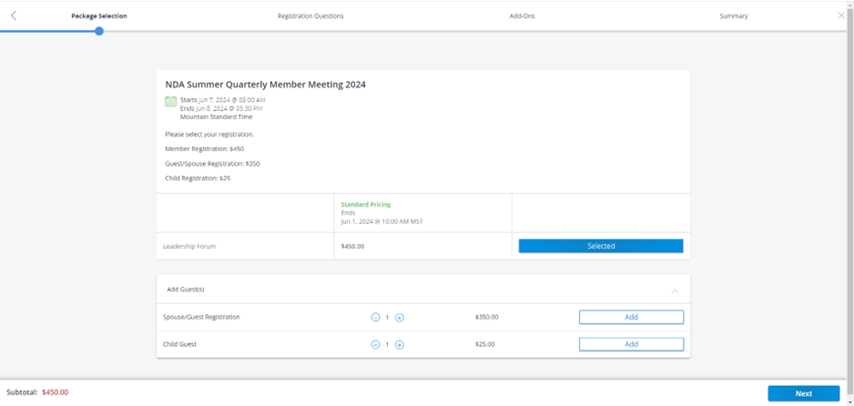854x406 pixels.
Task: Click the Child Guest quantity value
Action: [387, 345]
